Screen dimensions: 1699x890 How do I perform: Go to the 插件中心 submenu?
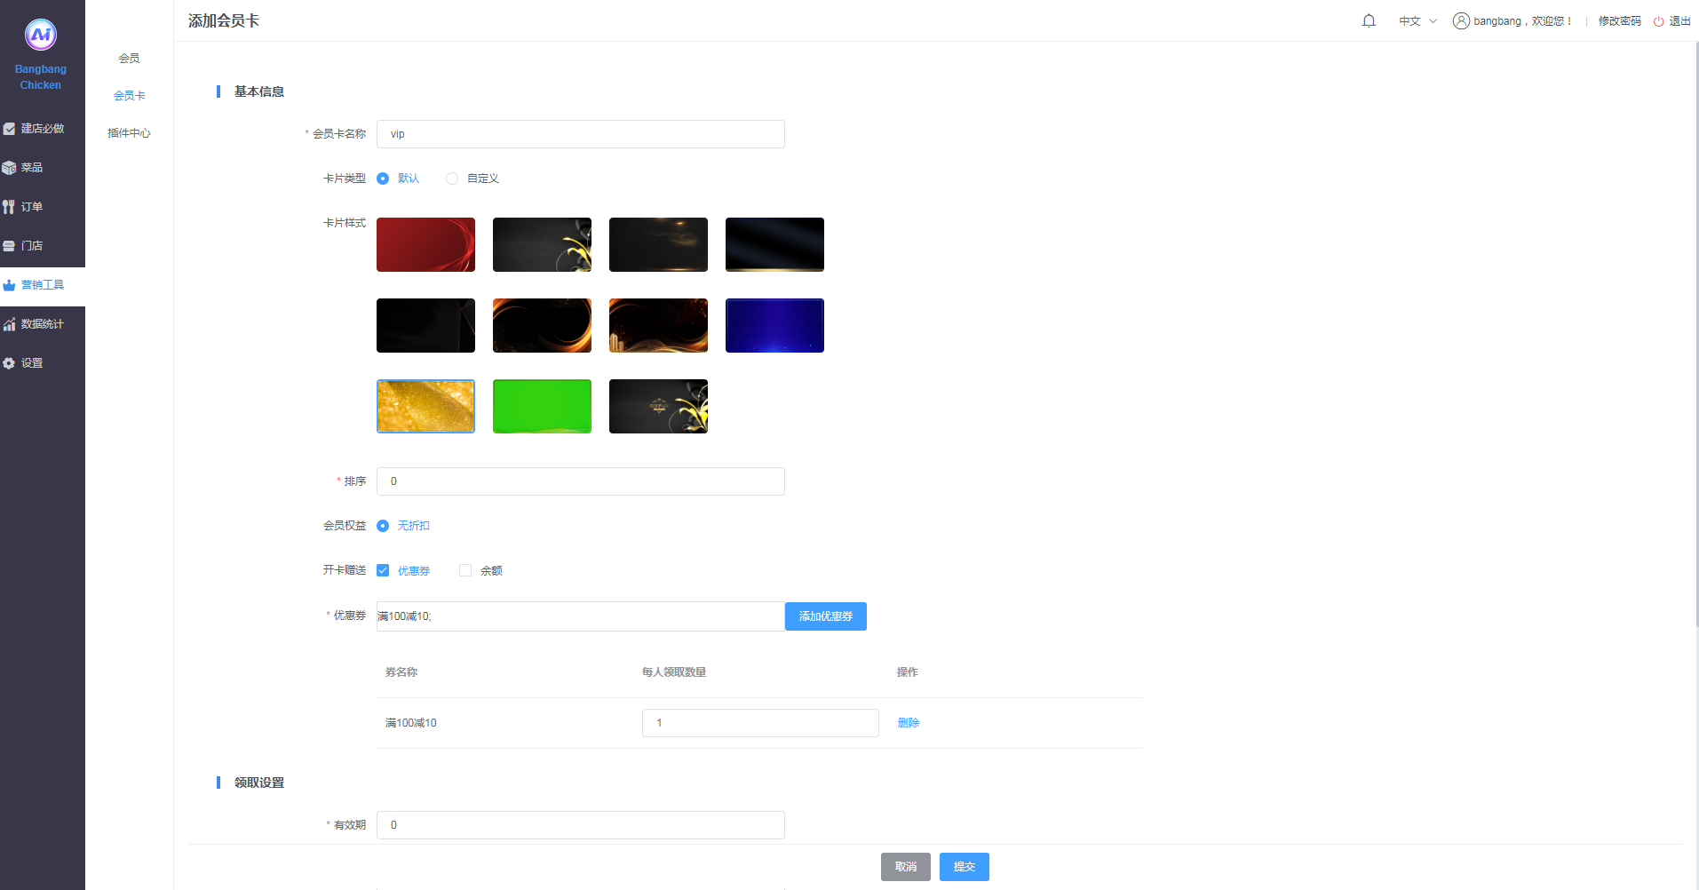click(130, 133)
